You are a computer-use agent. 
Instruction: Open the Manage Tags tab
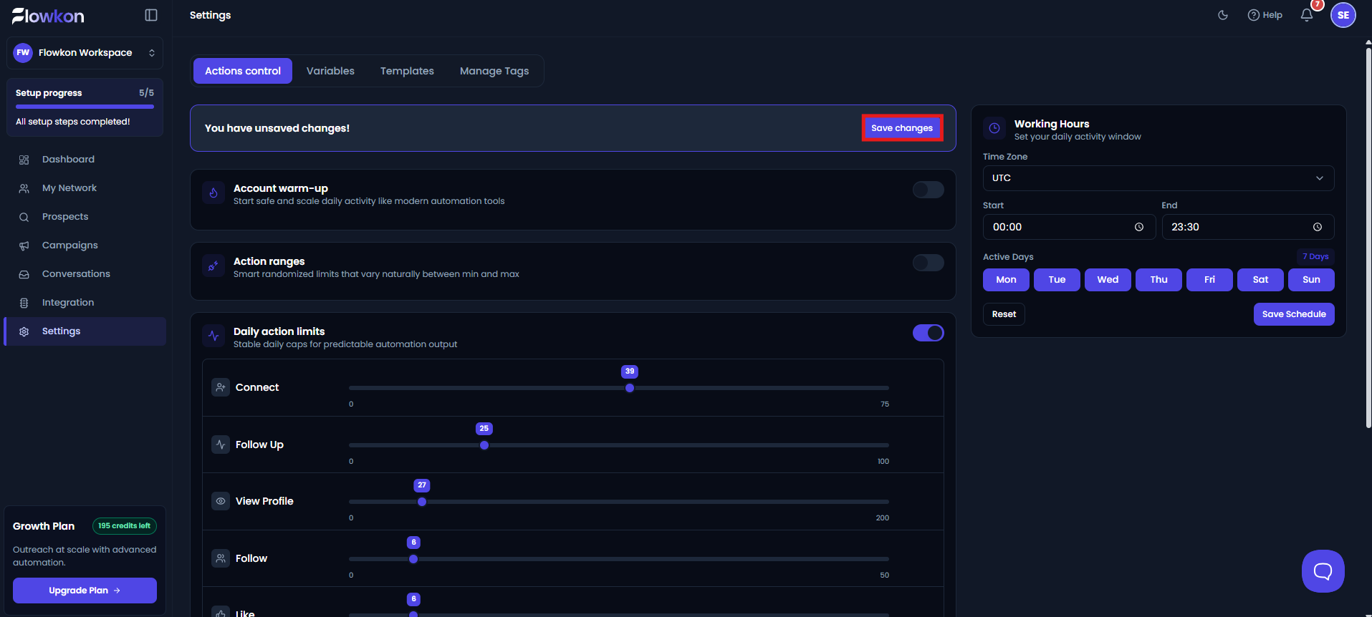(494, 71)
